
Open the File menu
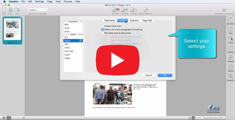(x=23, y=1)
